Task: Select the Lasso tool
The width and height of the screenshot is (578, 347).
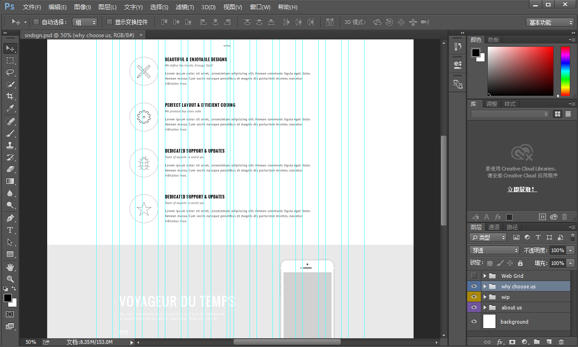Action: pyautogui.click(x=10, y=72)
